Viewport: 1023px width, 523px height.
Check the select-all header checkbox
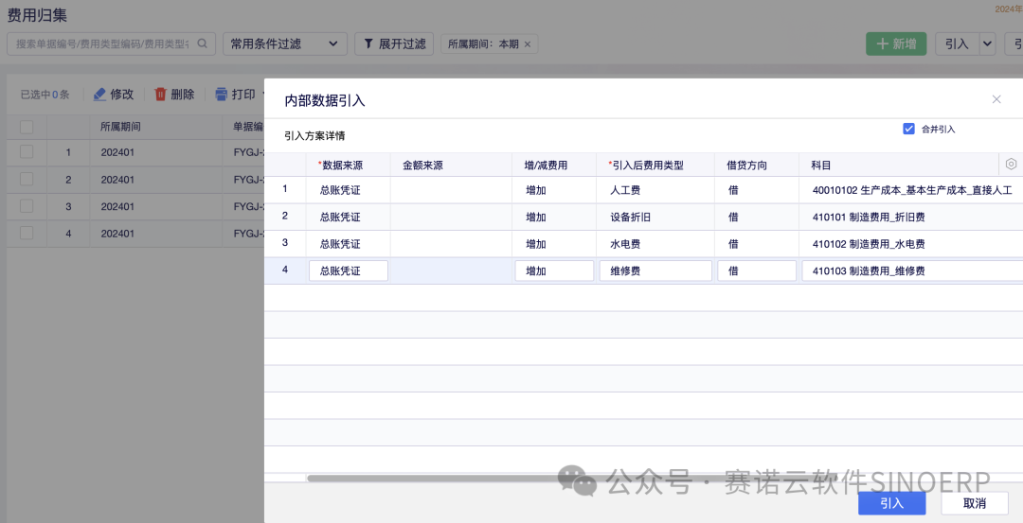click(27, 127)
